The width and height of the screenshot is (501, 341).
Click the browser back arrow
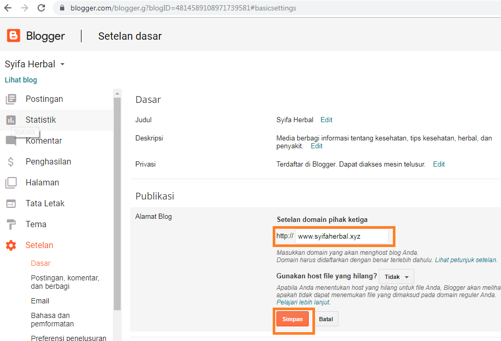point(8,8)
